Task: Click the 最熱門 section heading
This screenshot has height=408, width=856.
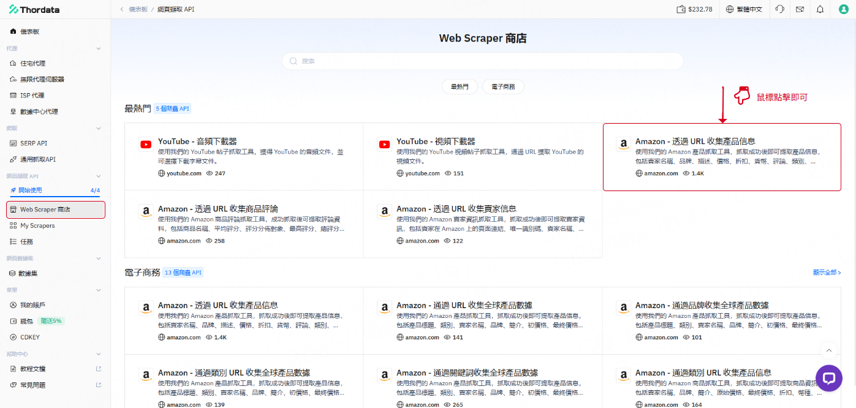Action: tap(138, 108)
